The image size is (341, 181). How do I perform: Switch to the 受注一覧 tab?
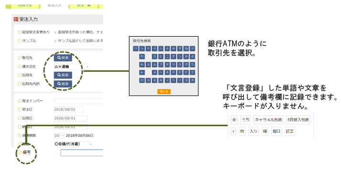coord(84,6)
